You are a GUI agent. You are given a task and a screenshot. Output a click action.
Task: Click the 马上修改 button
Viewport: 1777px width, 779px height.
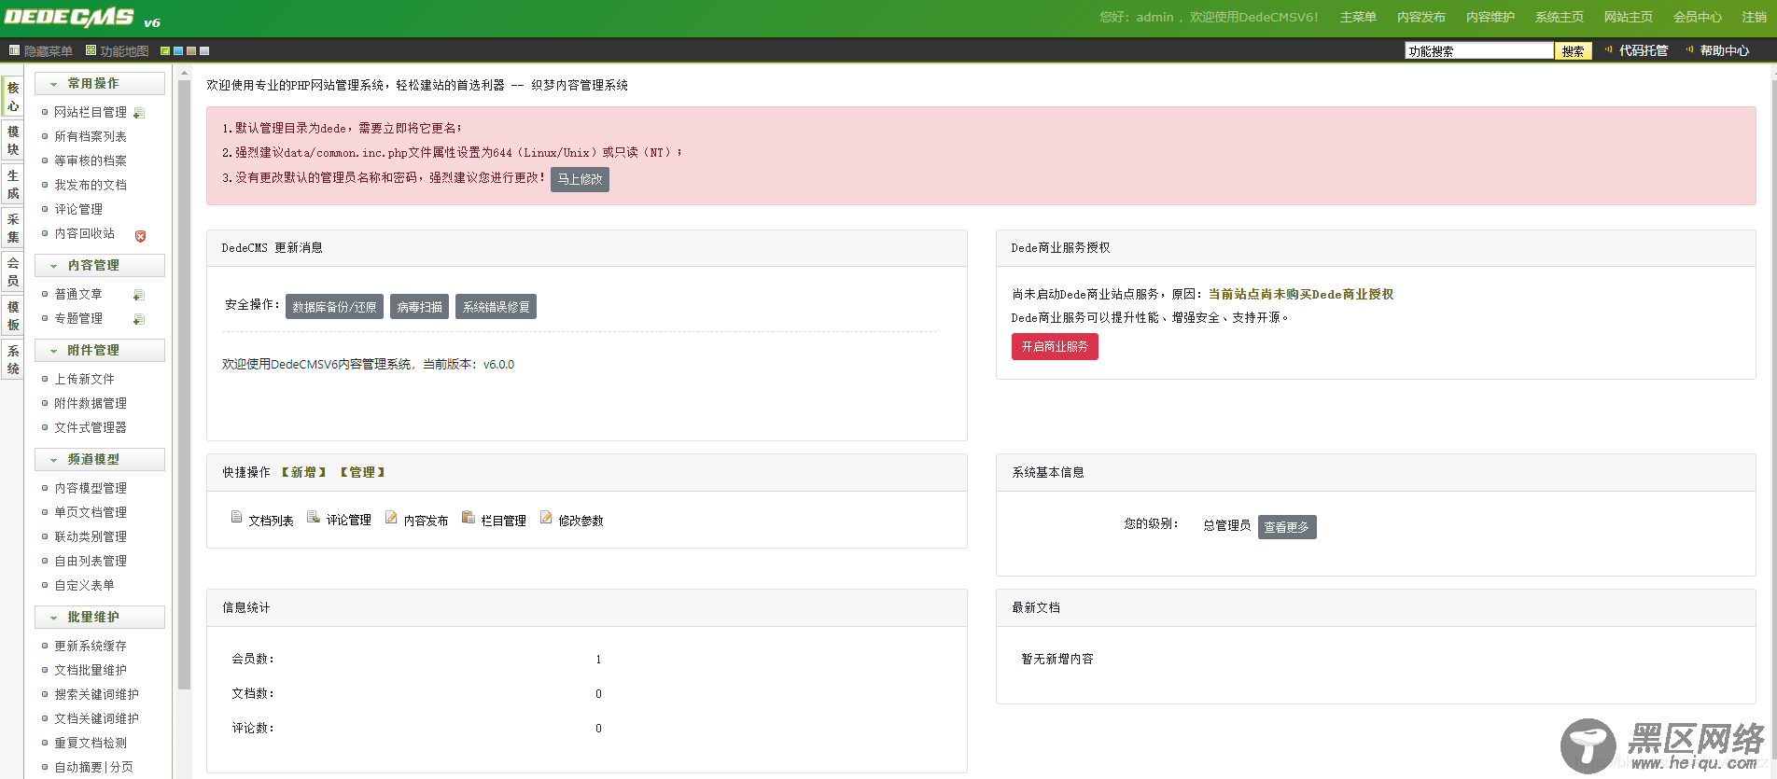point(580,179)
